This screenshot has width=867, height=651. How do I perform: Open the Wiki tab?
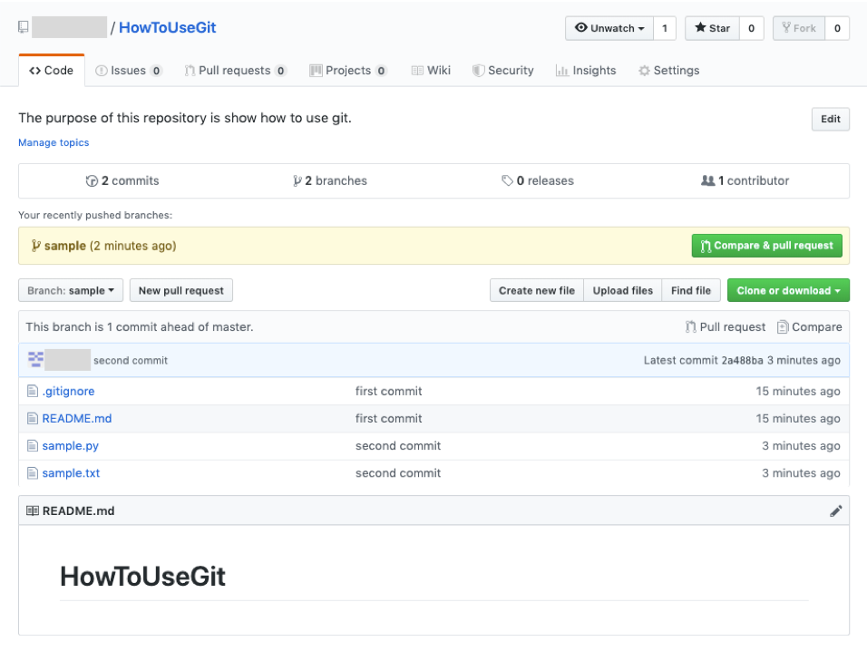click(x=432, y=70)
